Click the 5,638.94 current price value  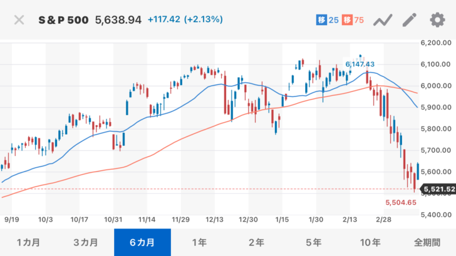tap(118, 20)
